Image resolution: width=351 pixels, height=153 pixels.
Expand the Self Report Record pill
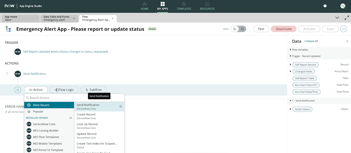pyautogui.click(x=291, y=65)
